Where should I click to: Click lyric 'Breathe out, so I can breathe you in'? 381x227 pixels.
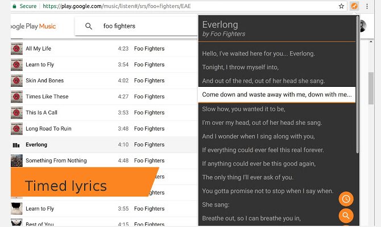(x=251, y=218)
